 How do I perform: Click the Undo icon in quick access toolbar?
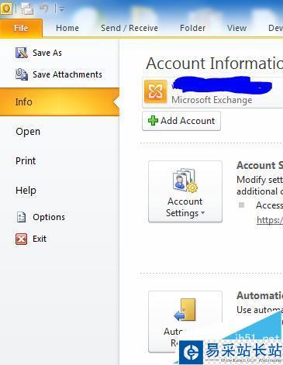44,9
